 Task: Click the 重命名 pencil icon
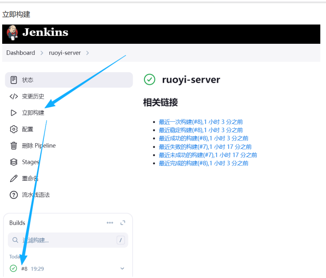coord(14,179)
